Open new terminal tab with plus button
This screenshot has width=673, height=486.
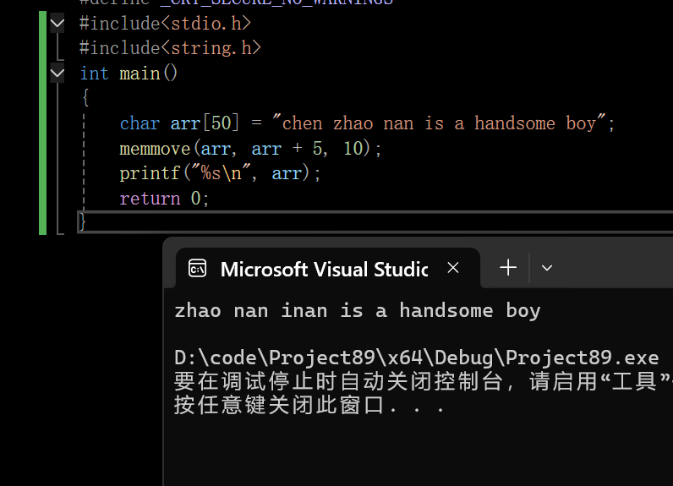(x=508, y=268)
